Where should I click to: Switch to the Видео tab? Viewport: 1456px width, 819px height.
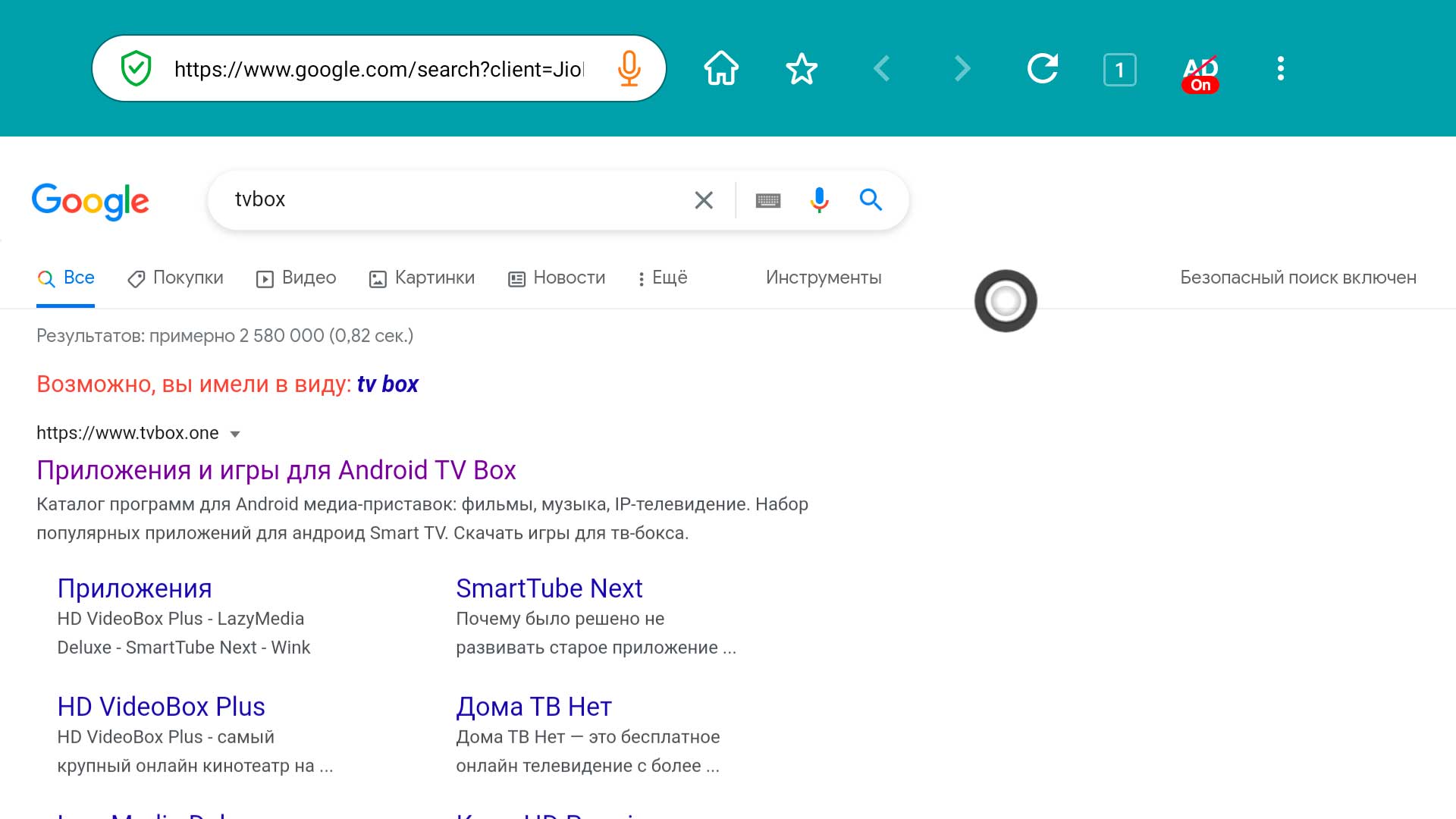[296, 278]
